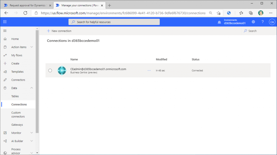
Task: Open the Create page
Action: click(x=15, y=64)
